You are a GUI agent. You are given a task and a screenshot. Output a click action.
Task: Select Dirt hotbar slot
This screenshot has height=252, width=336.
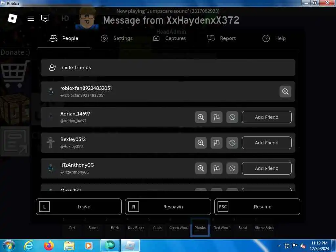coord(72,228)
